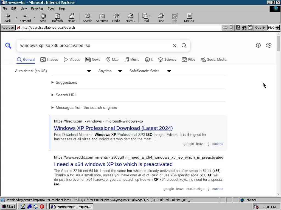Switch to the Social Media tab
The height and width of the screenshot is (210, 281).
(x=213, y=59)
